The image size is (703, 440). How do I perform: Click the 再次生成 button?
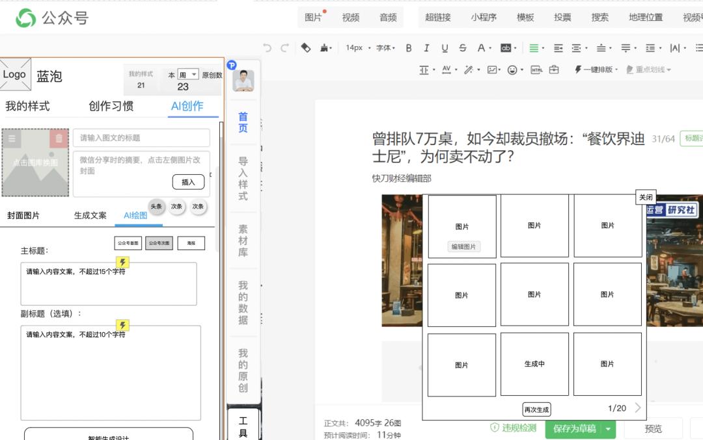tap(536, 409)
